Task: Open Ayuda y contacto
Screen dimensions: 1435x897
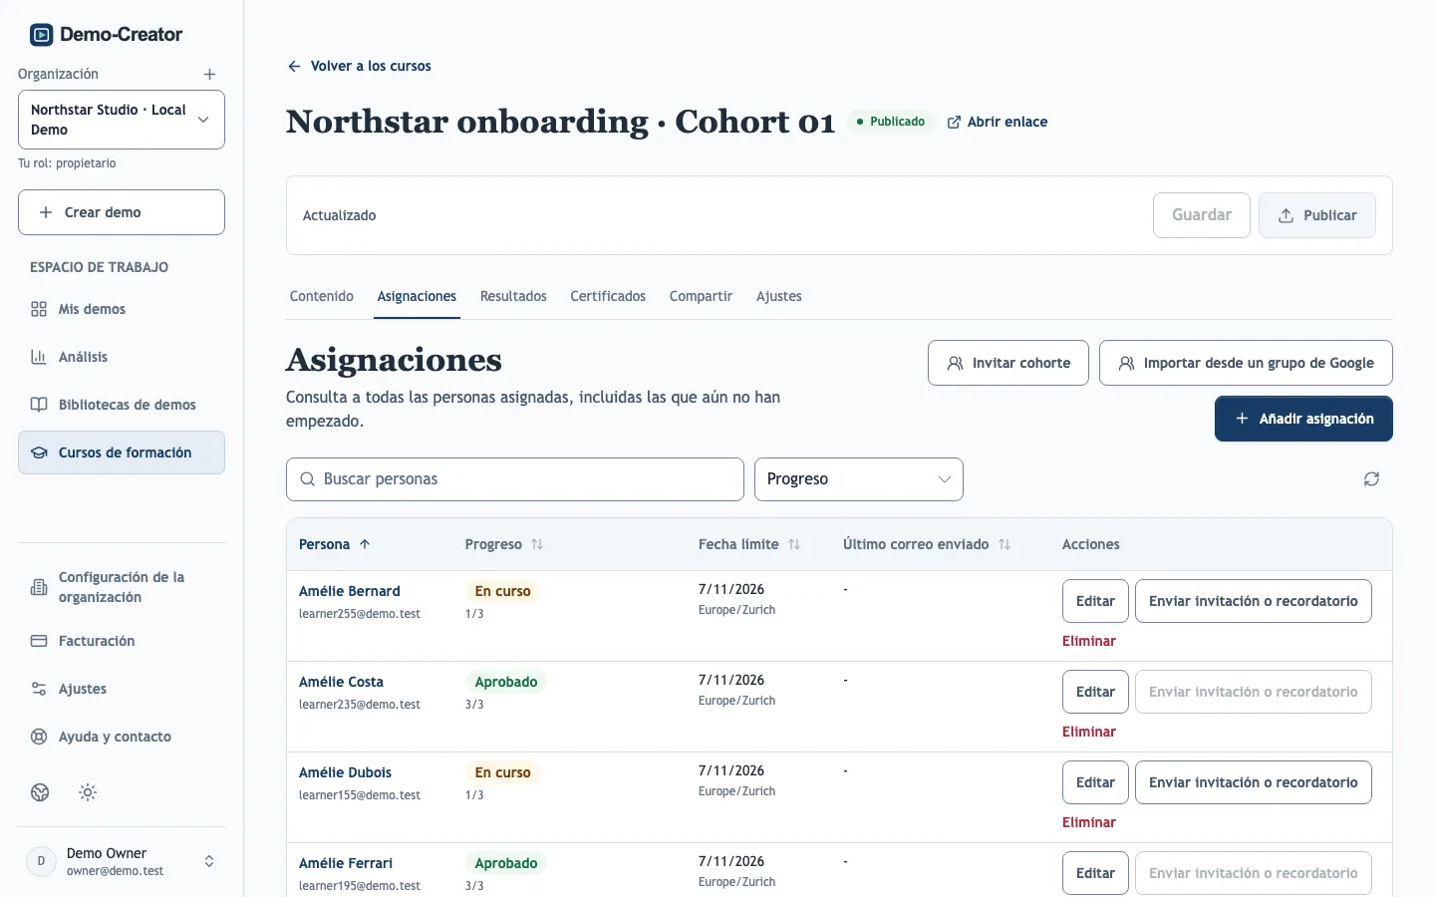Action: click(122, 737)
